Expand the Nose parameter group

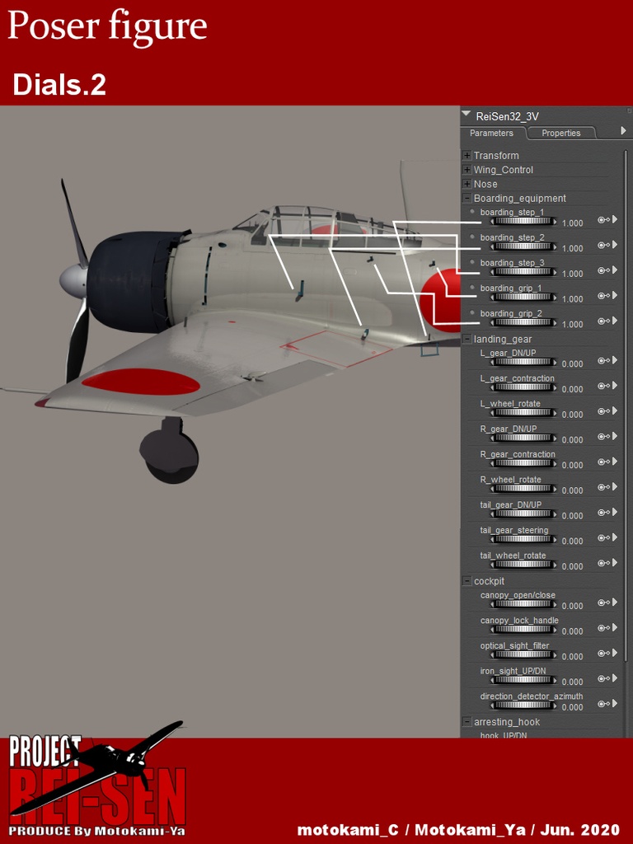tap(467, 184)
